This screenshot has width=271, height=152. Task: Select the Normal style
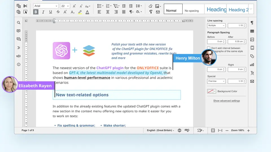tap(173, 9)
